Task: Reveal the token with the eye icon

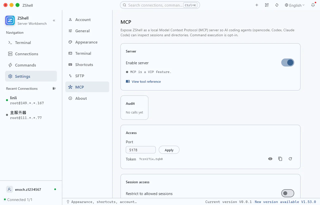Action: point(270,159)
